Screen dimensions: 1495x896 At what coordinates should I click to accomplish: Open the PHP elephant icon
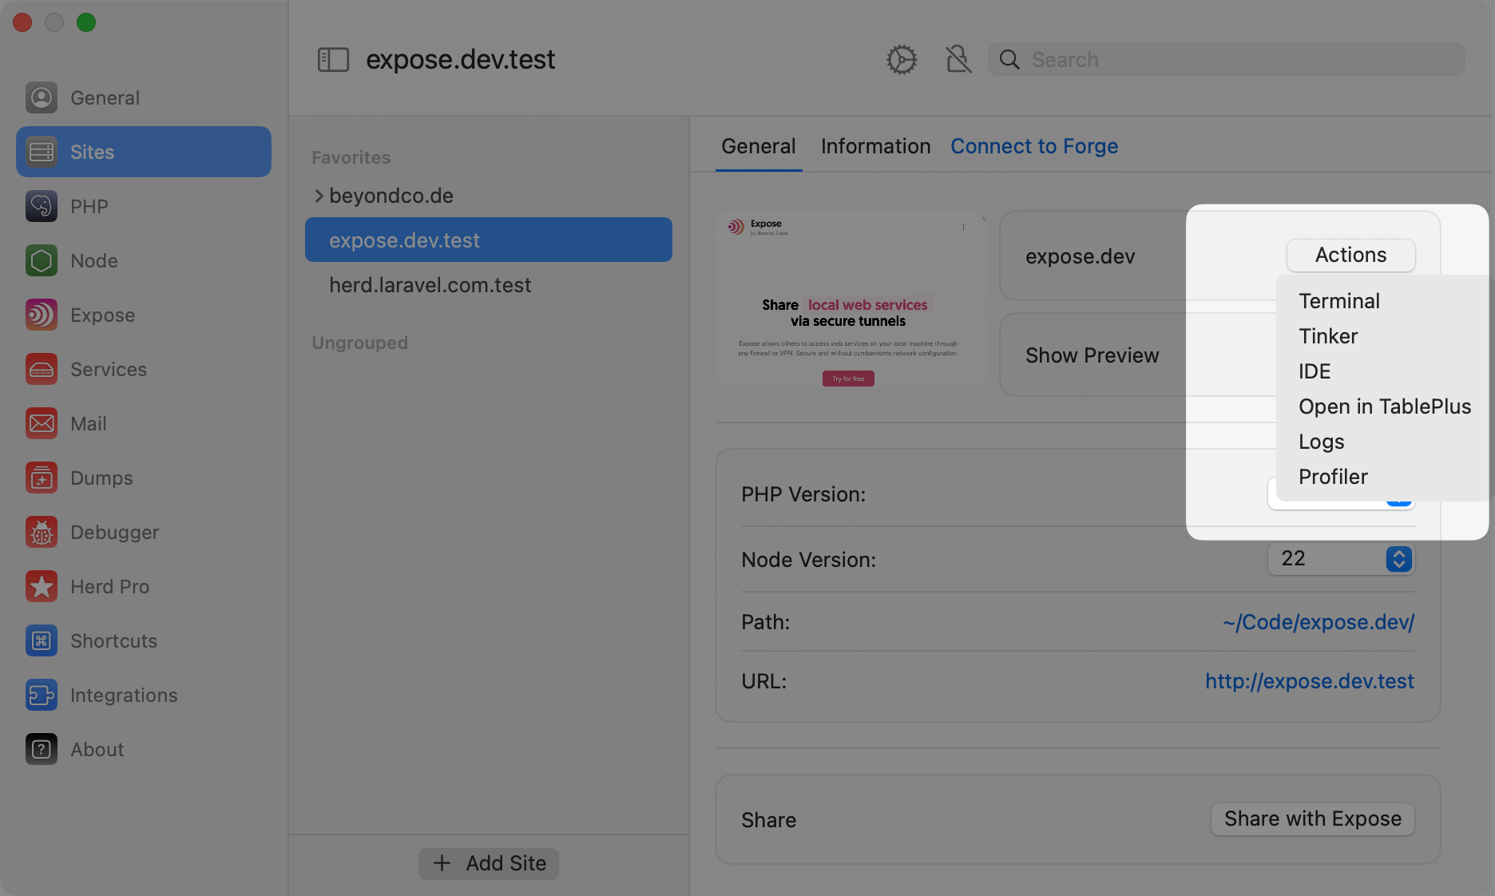42,206
